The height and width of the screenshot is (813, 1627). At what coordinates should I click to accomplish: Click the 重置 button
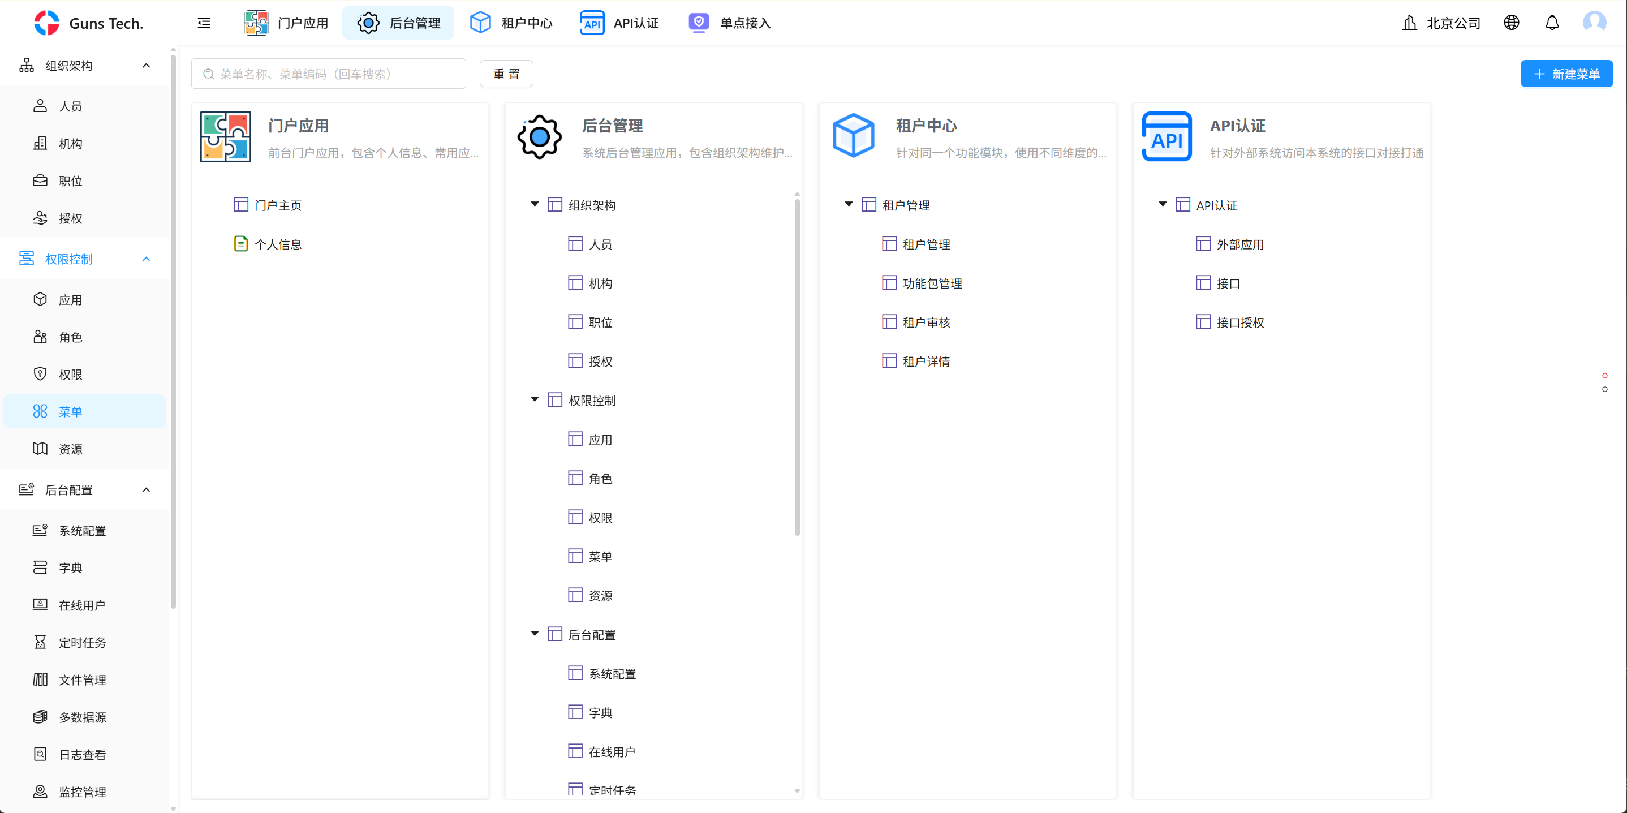click(x=506, y=74)
